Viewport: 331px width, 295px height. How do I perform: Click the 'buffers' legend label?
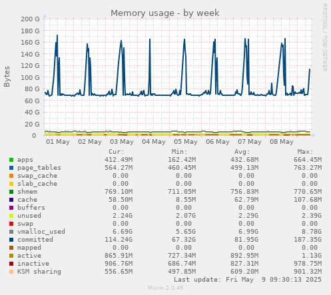[31, 208]
